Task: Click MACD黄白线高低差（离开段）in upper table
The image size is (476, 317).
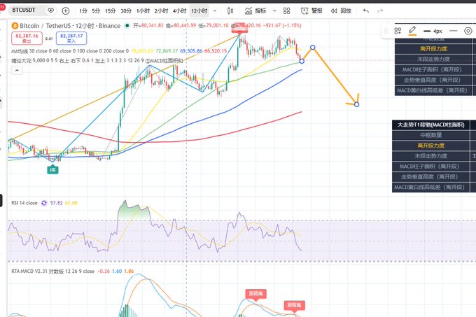Action: 433,90
